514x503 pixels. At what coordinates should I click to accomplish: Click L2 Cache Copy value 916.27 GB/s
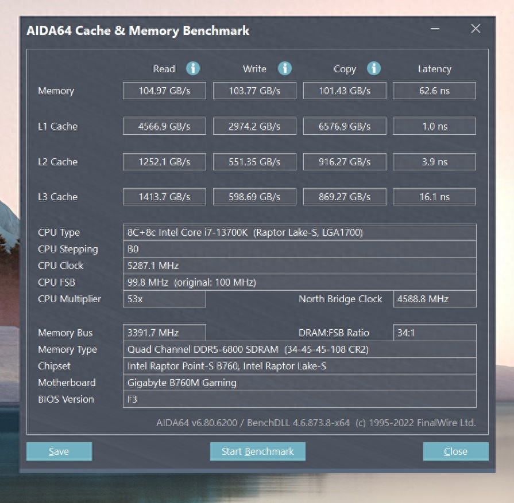(x=345, y=161)
